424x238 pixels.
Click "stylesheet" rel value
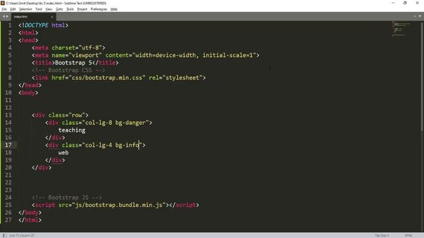[182, 78]
